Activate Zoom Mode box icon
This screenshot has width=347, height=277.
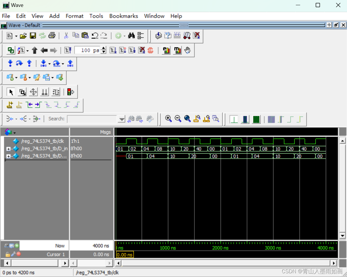pos(22,92)
